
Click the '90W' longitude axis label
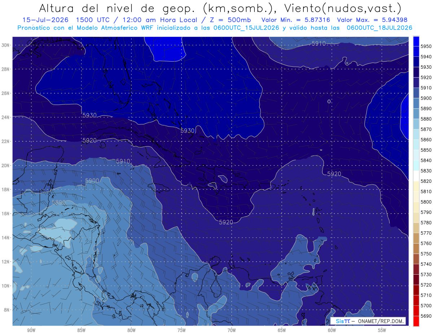point(31,331)
